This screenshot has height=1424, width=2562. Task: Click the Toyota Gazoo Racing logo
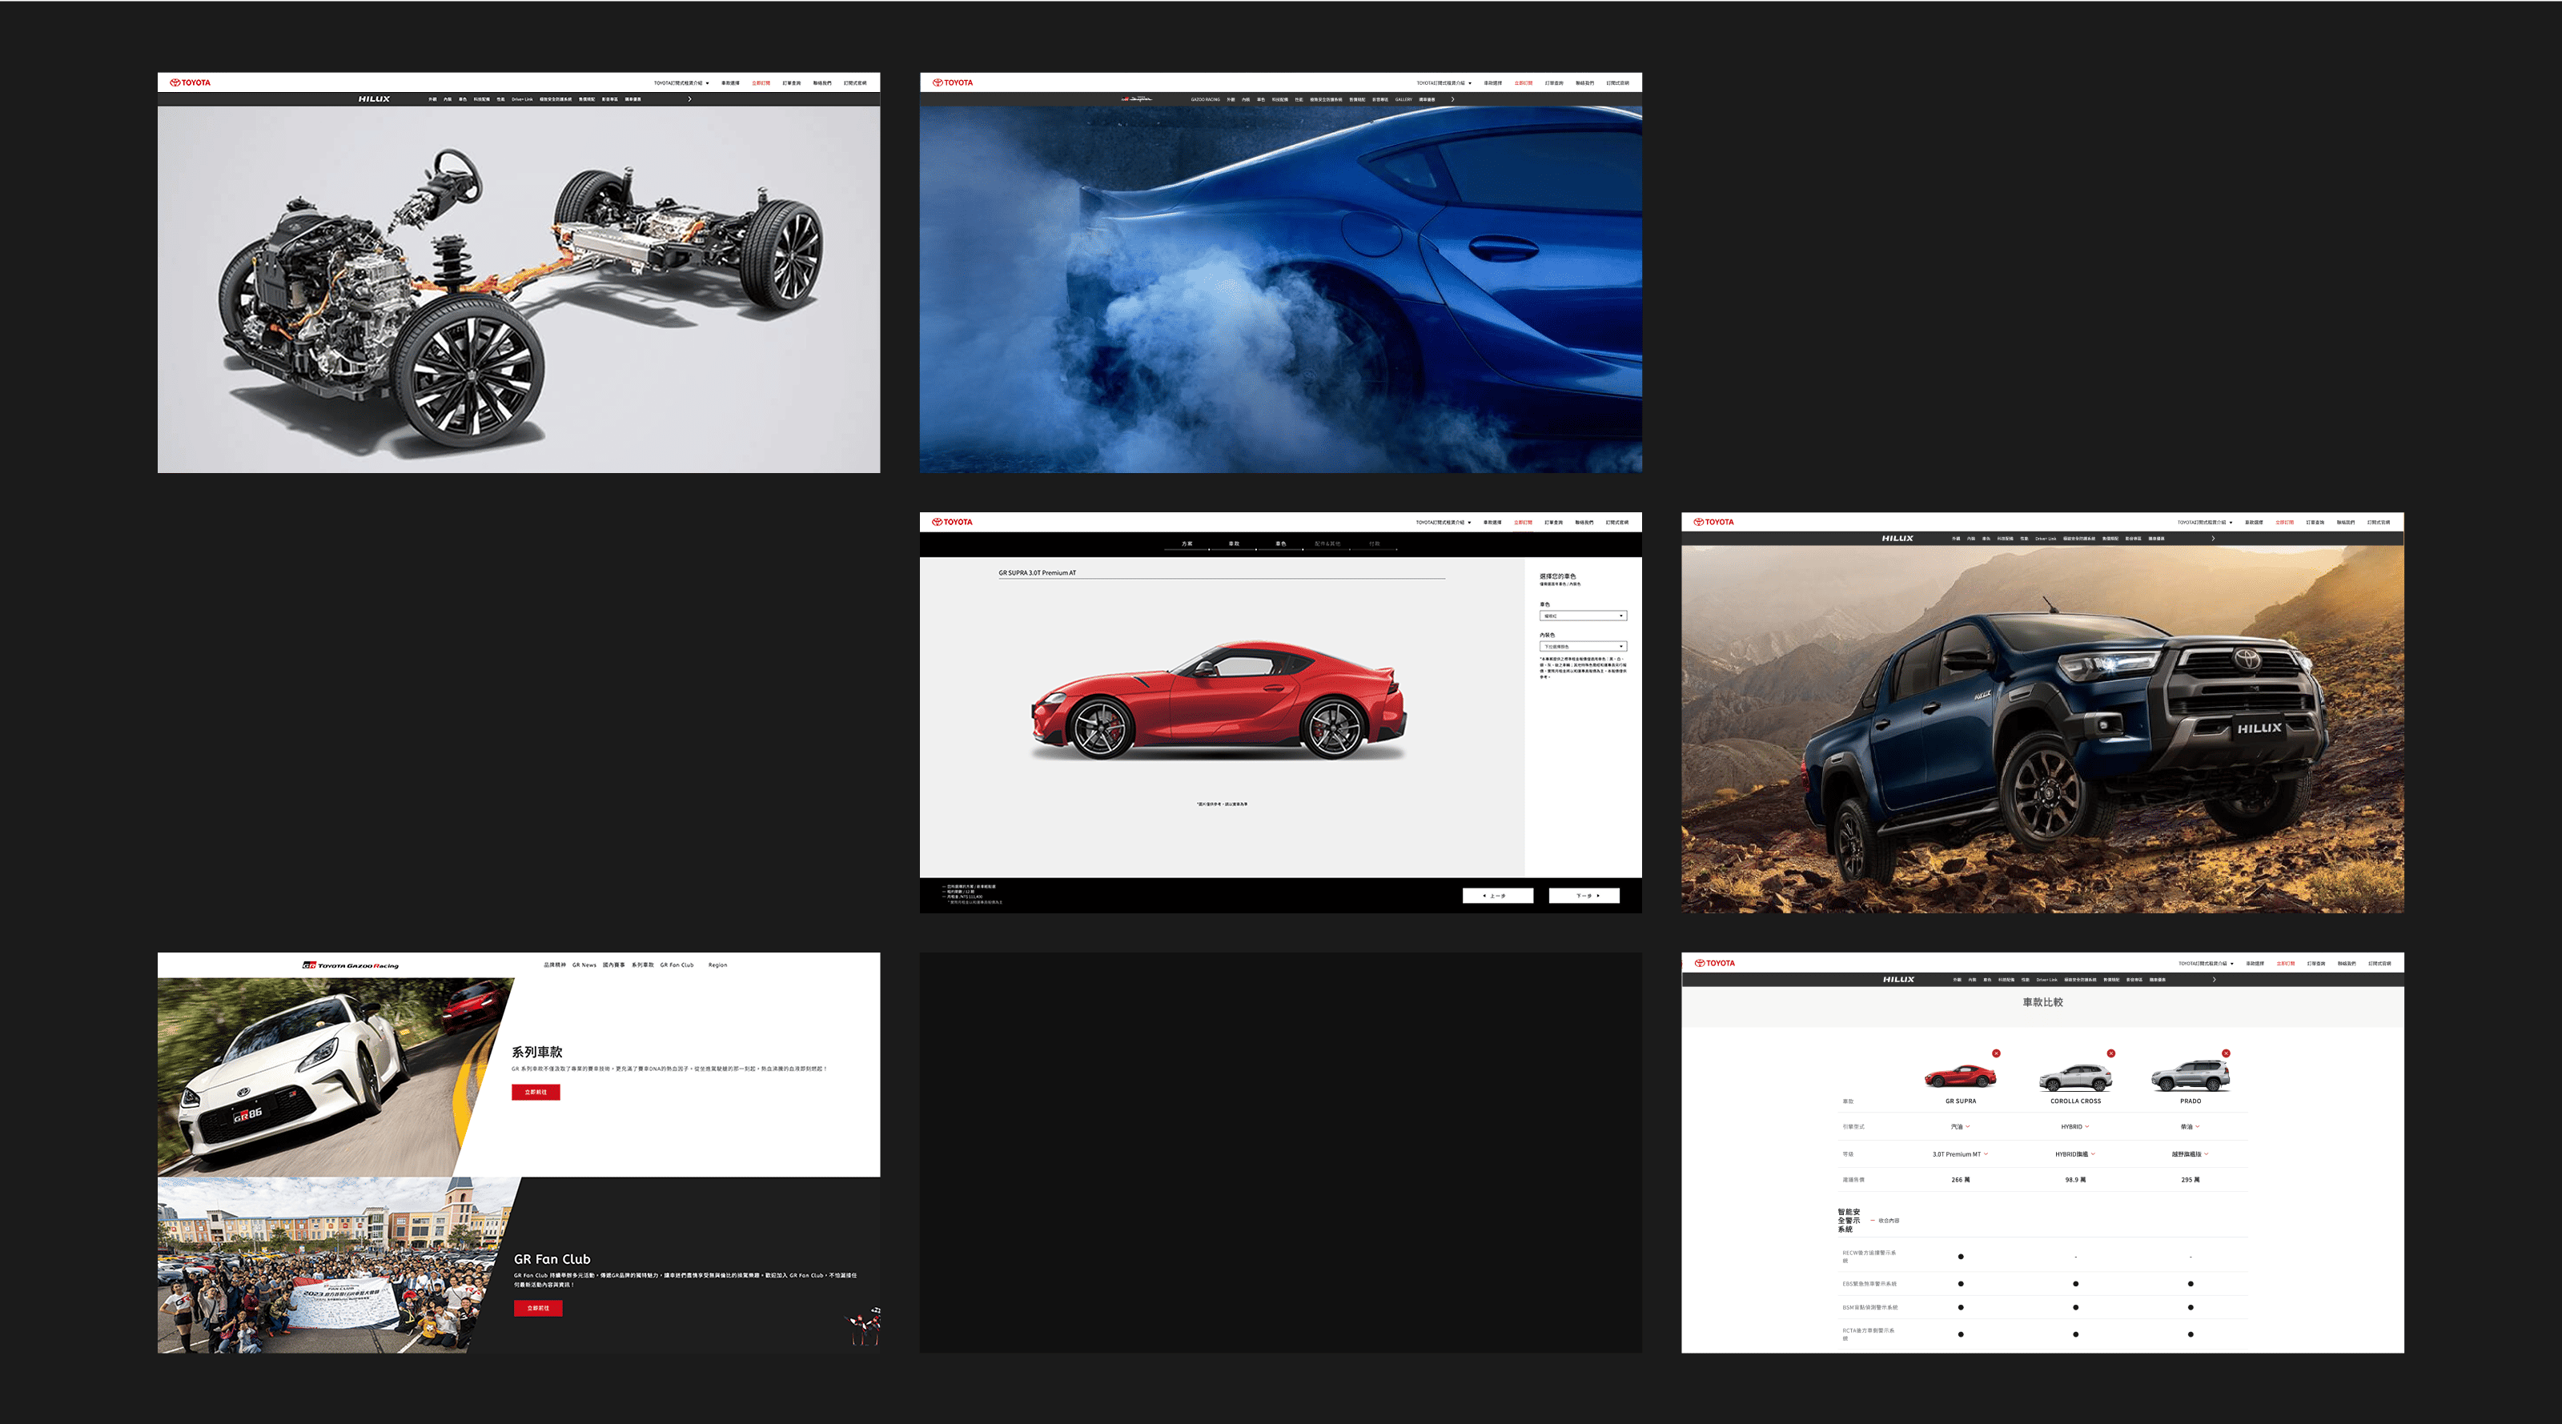(x=350, y=965)
